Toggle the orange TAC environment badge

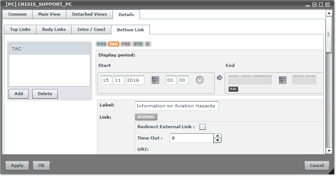tap(114, 44)
